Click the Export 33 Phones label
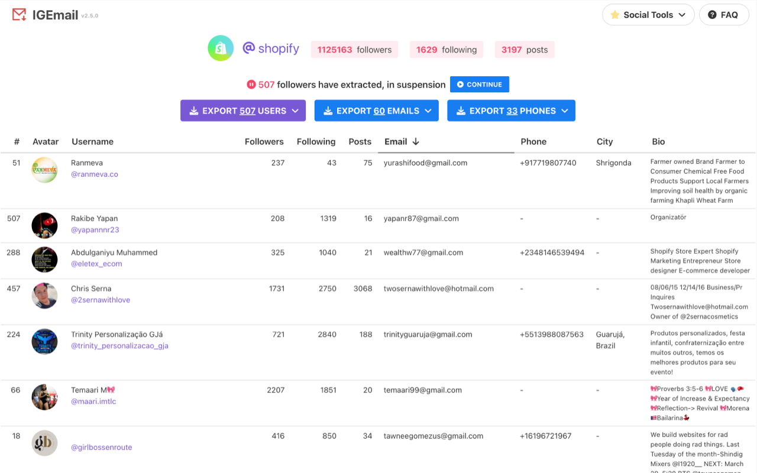The width and height of the screenshot is (757, 473). (x=513, y=111)
